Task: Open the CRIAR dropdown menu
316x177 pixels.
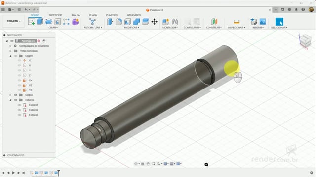Action: [x=53, y=28]
